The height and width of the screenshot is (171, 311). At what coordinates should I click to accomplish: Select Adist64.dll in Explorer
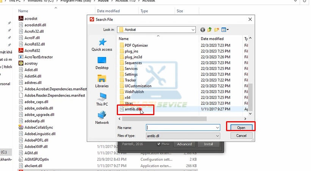30,76
